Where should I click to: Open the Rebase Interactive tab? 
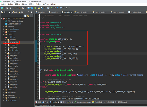[83, 102]
